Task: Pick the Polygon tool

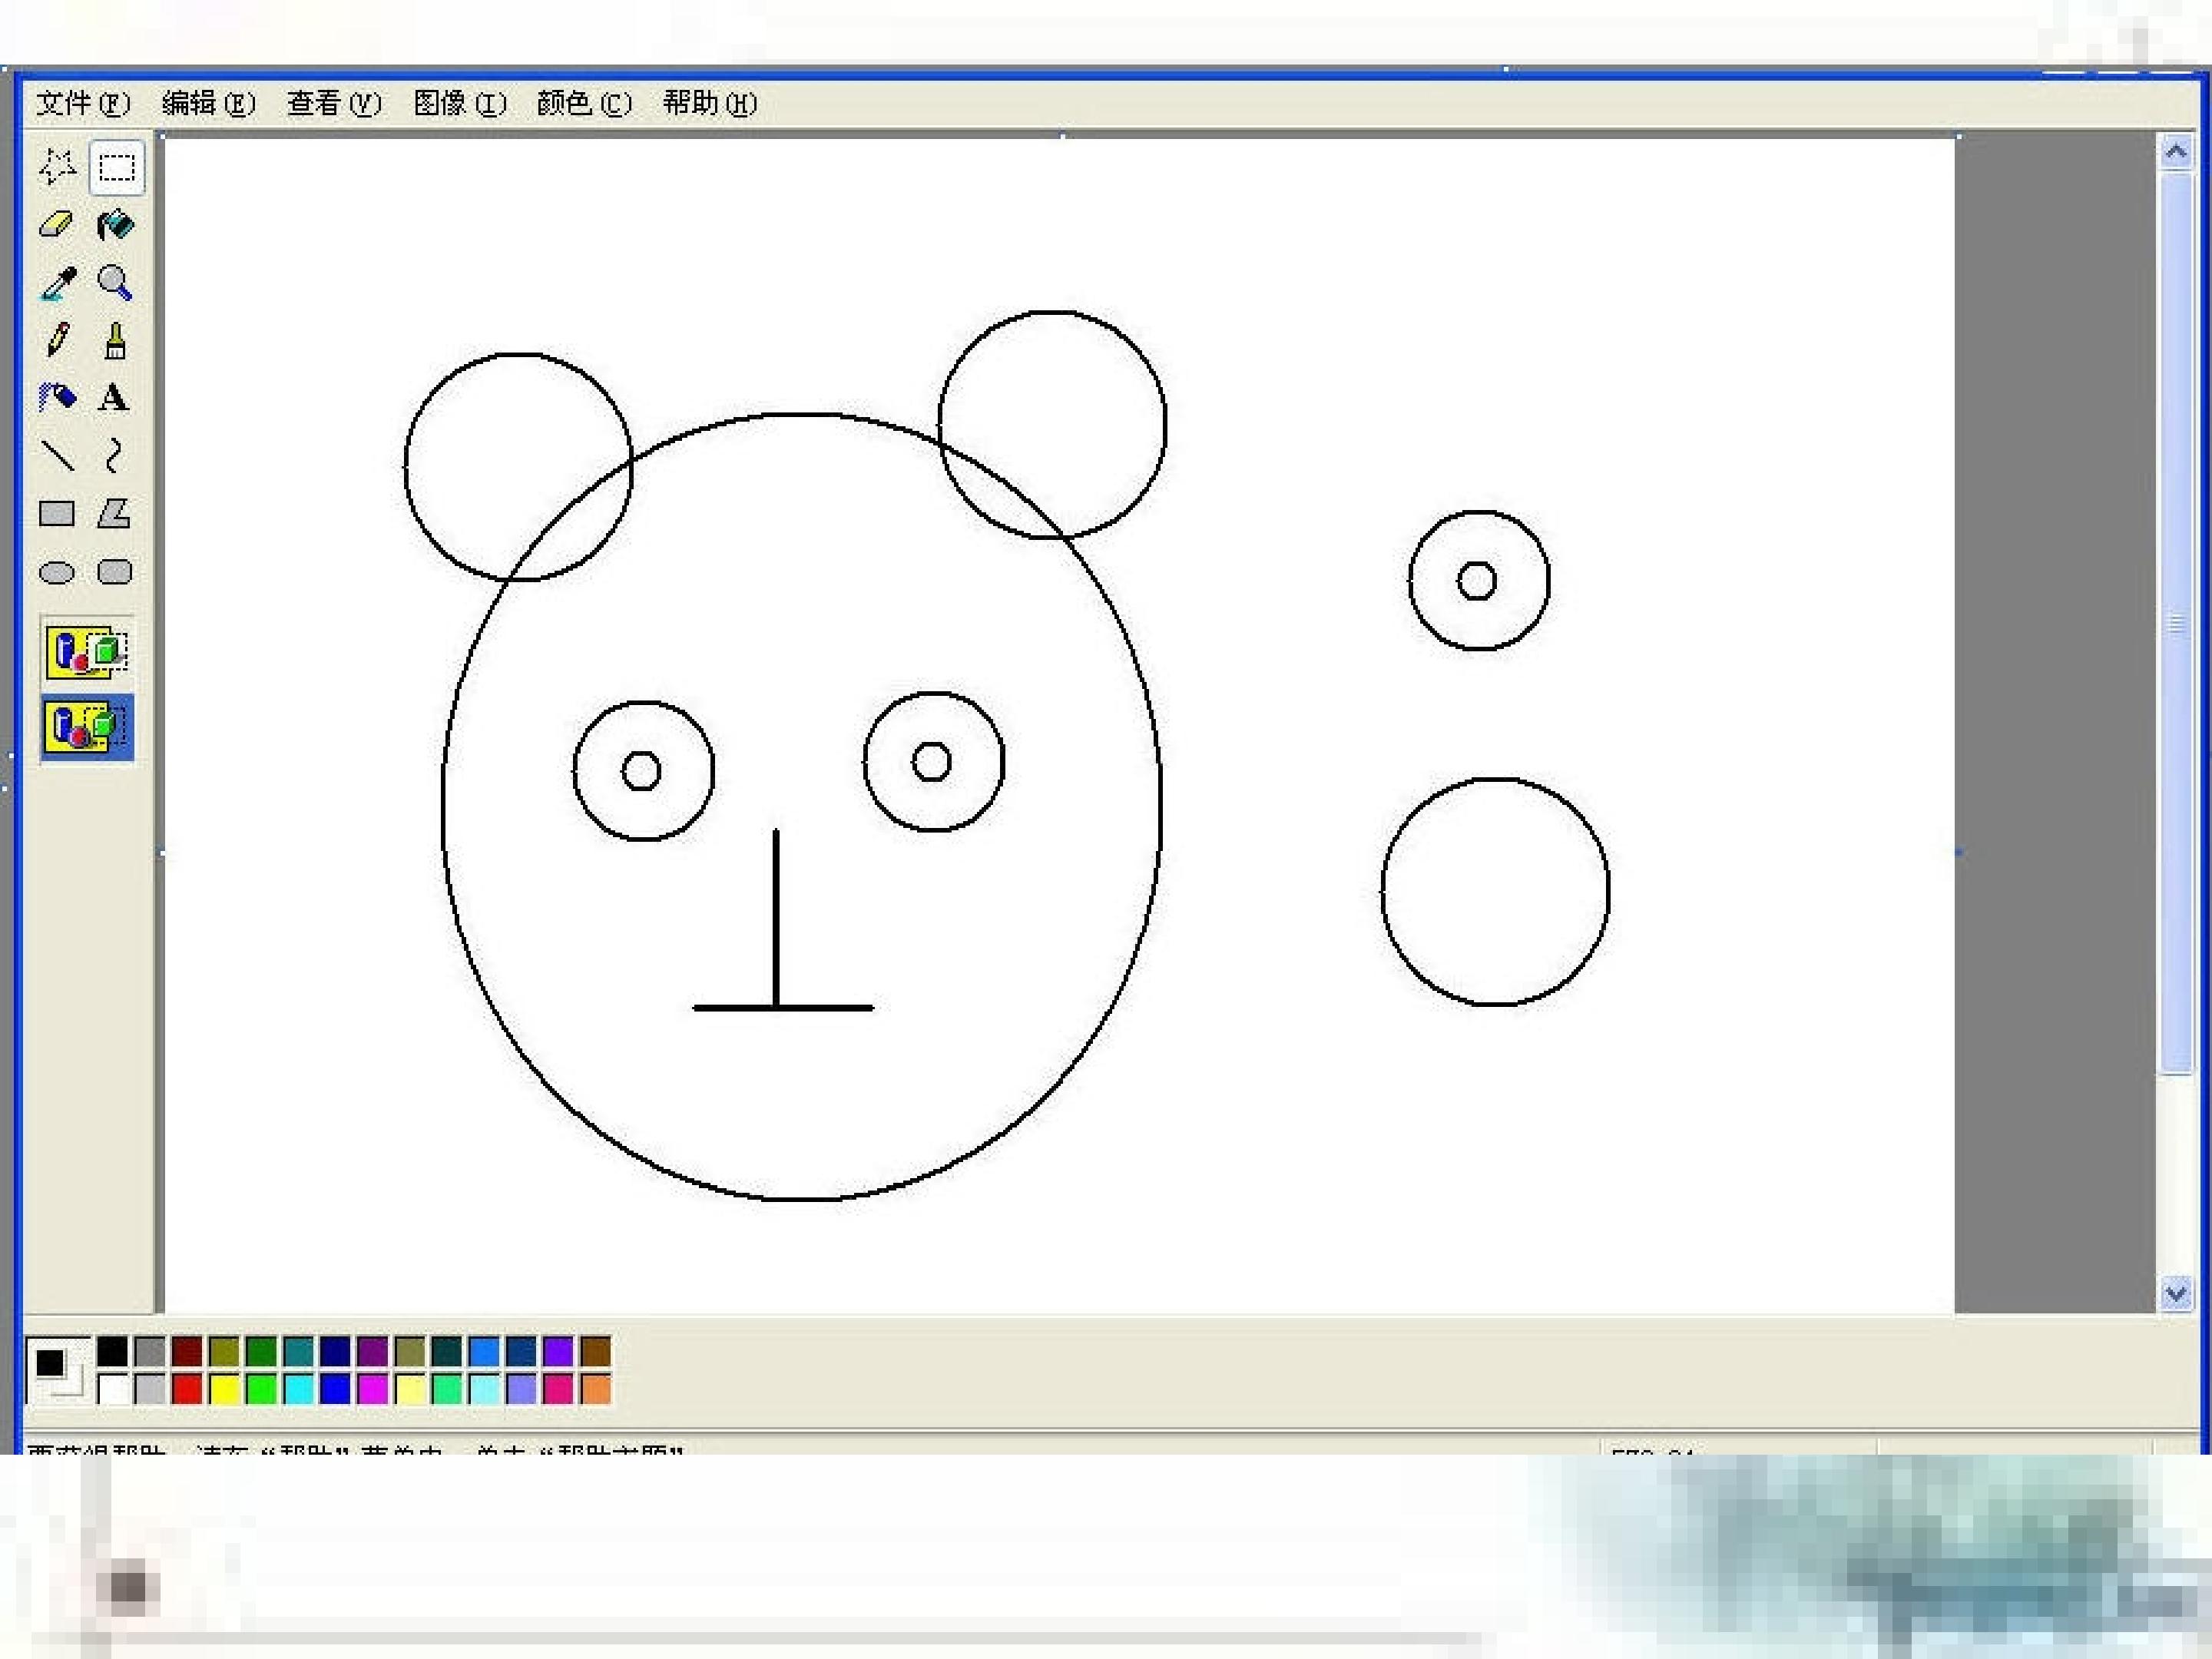Action: [116, 514]
